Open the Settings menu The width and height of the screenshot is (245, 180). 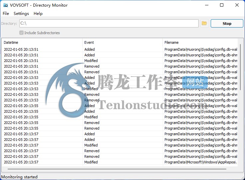pyautogui.click(x=21, y=14)
